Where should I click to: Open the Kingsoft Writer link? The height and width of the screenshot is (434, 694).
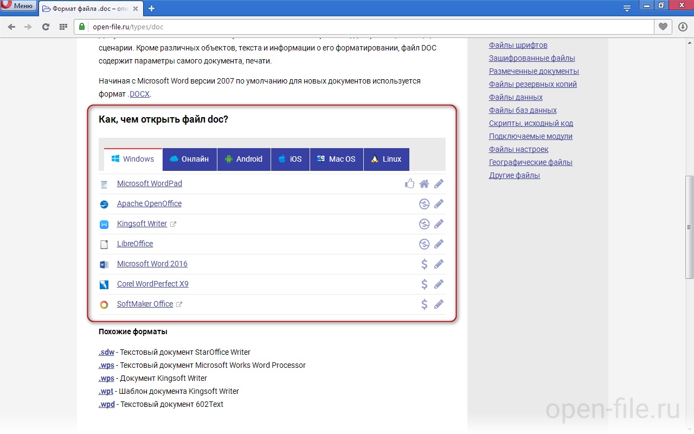[142, 224]
